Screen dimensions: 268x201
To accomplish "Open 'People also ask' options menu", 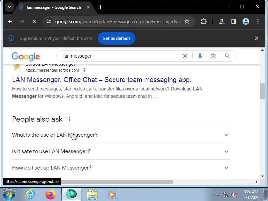I will [x=69, y=119].
